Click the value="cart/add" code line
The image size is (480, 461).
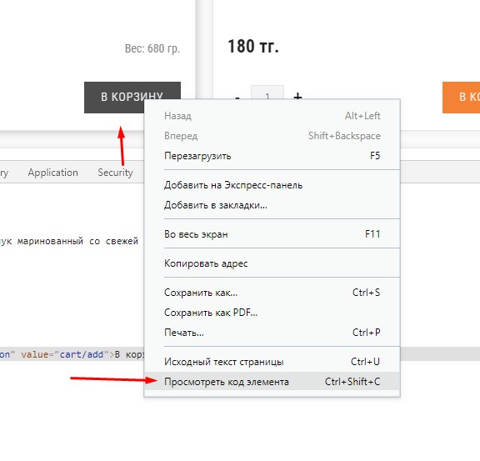point(72,354)
